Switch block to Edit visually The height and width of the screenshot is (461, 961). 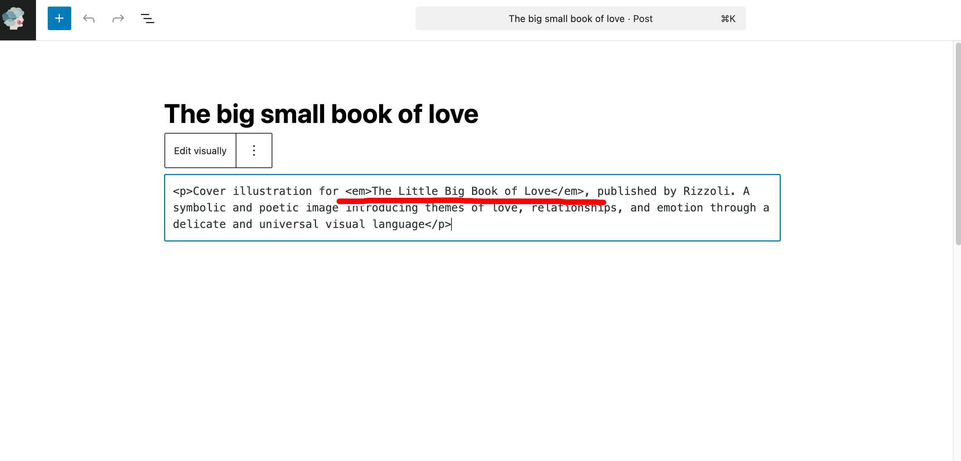[200, 151]
